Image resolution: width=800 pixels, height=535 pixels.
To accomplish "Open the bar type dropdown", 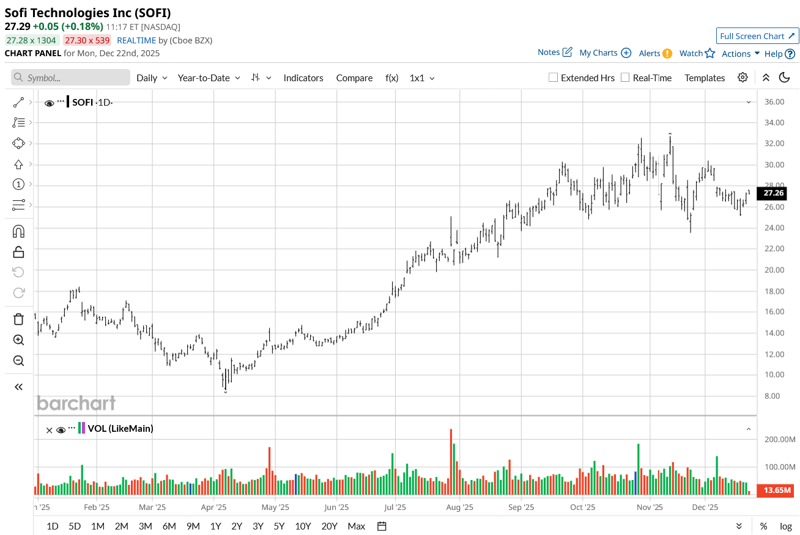I will [x=261, y=78].
